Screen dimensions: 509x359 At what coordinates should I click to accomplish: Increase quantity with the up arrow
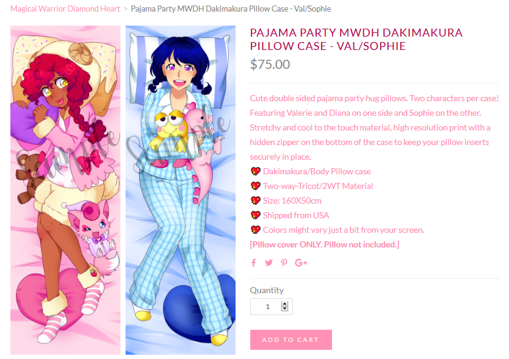[284, 304]
